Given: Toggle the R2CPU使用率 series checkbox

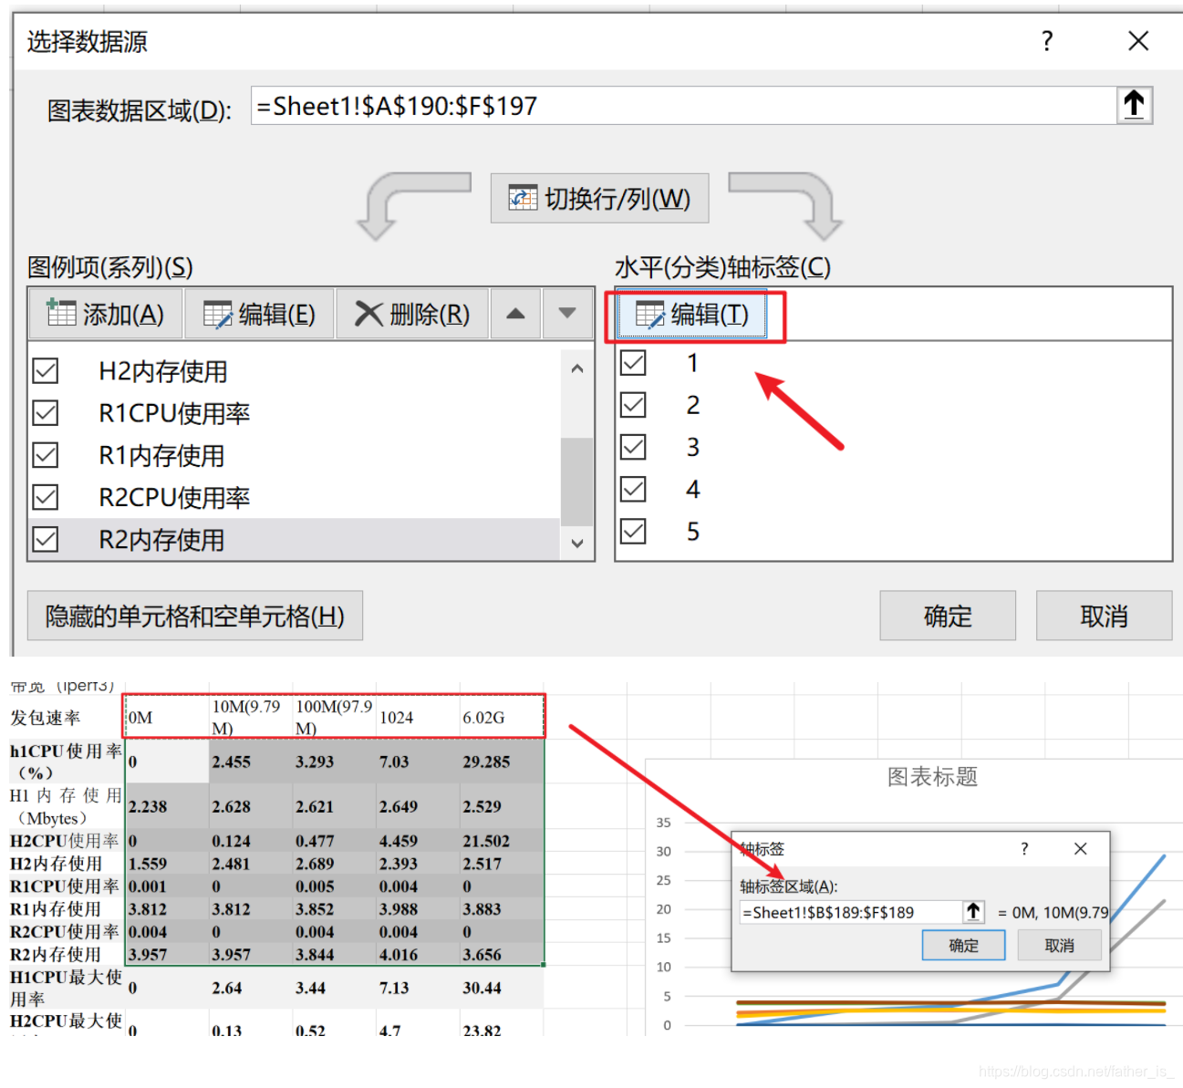Looking at the screenshot, I should click(x=46, y=497).
